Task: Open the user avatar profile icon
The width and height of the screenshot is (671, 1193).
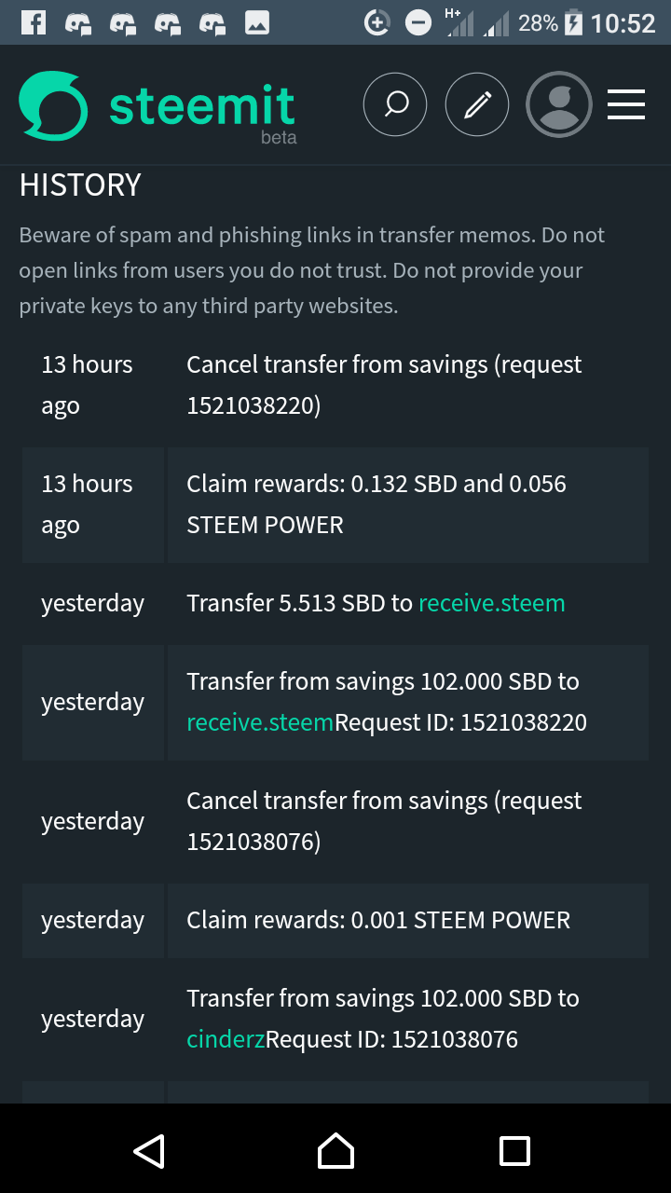Action: (559, 104)
